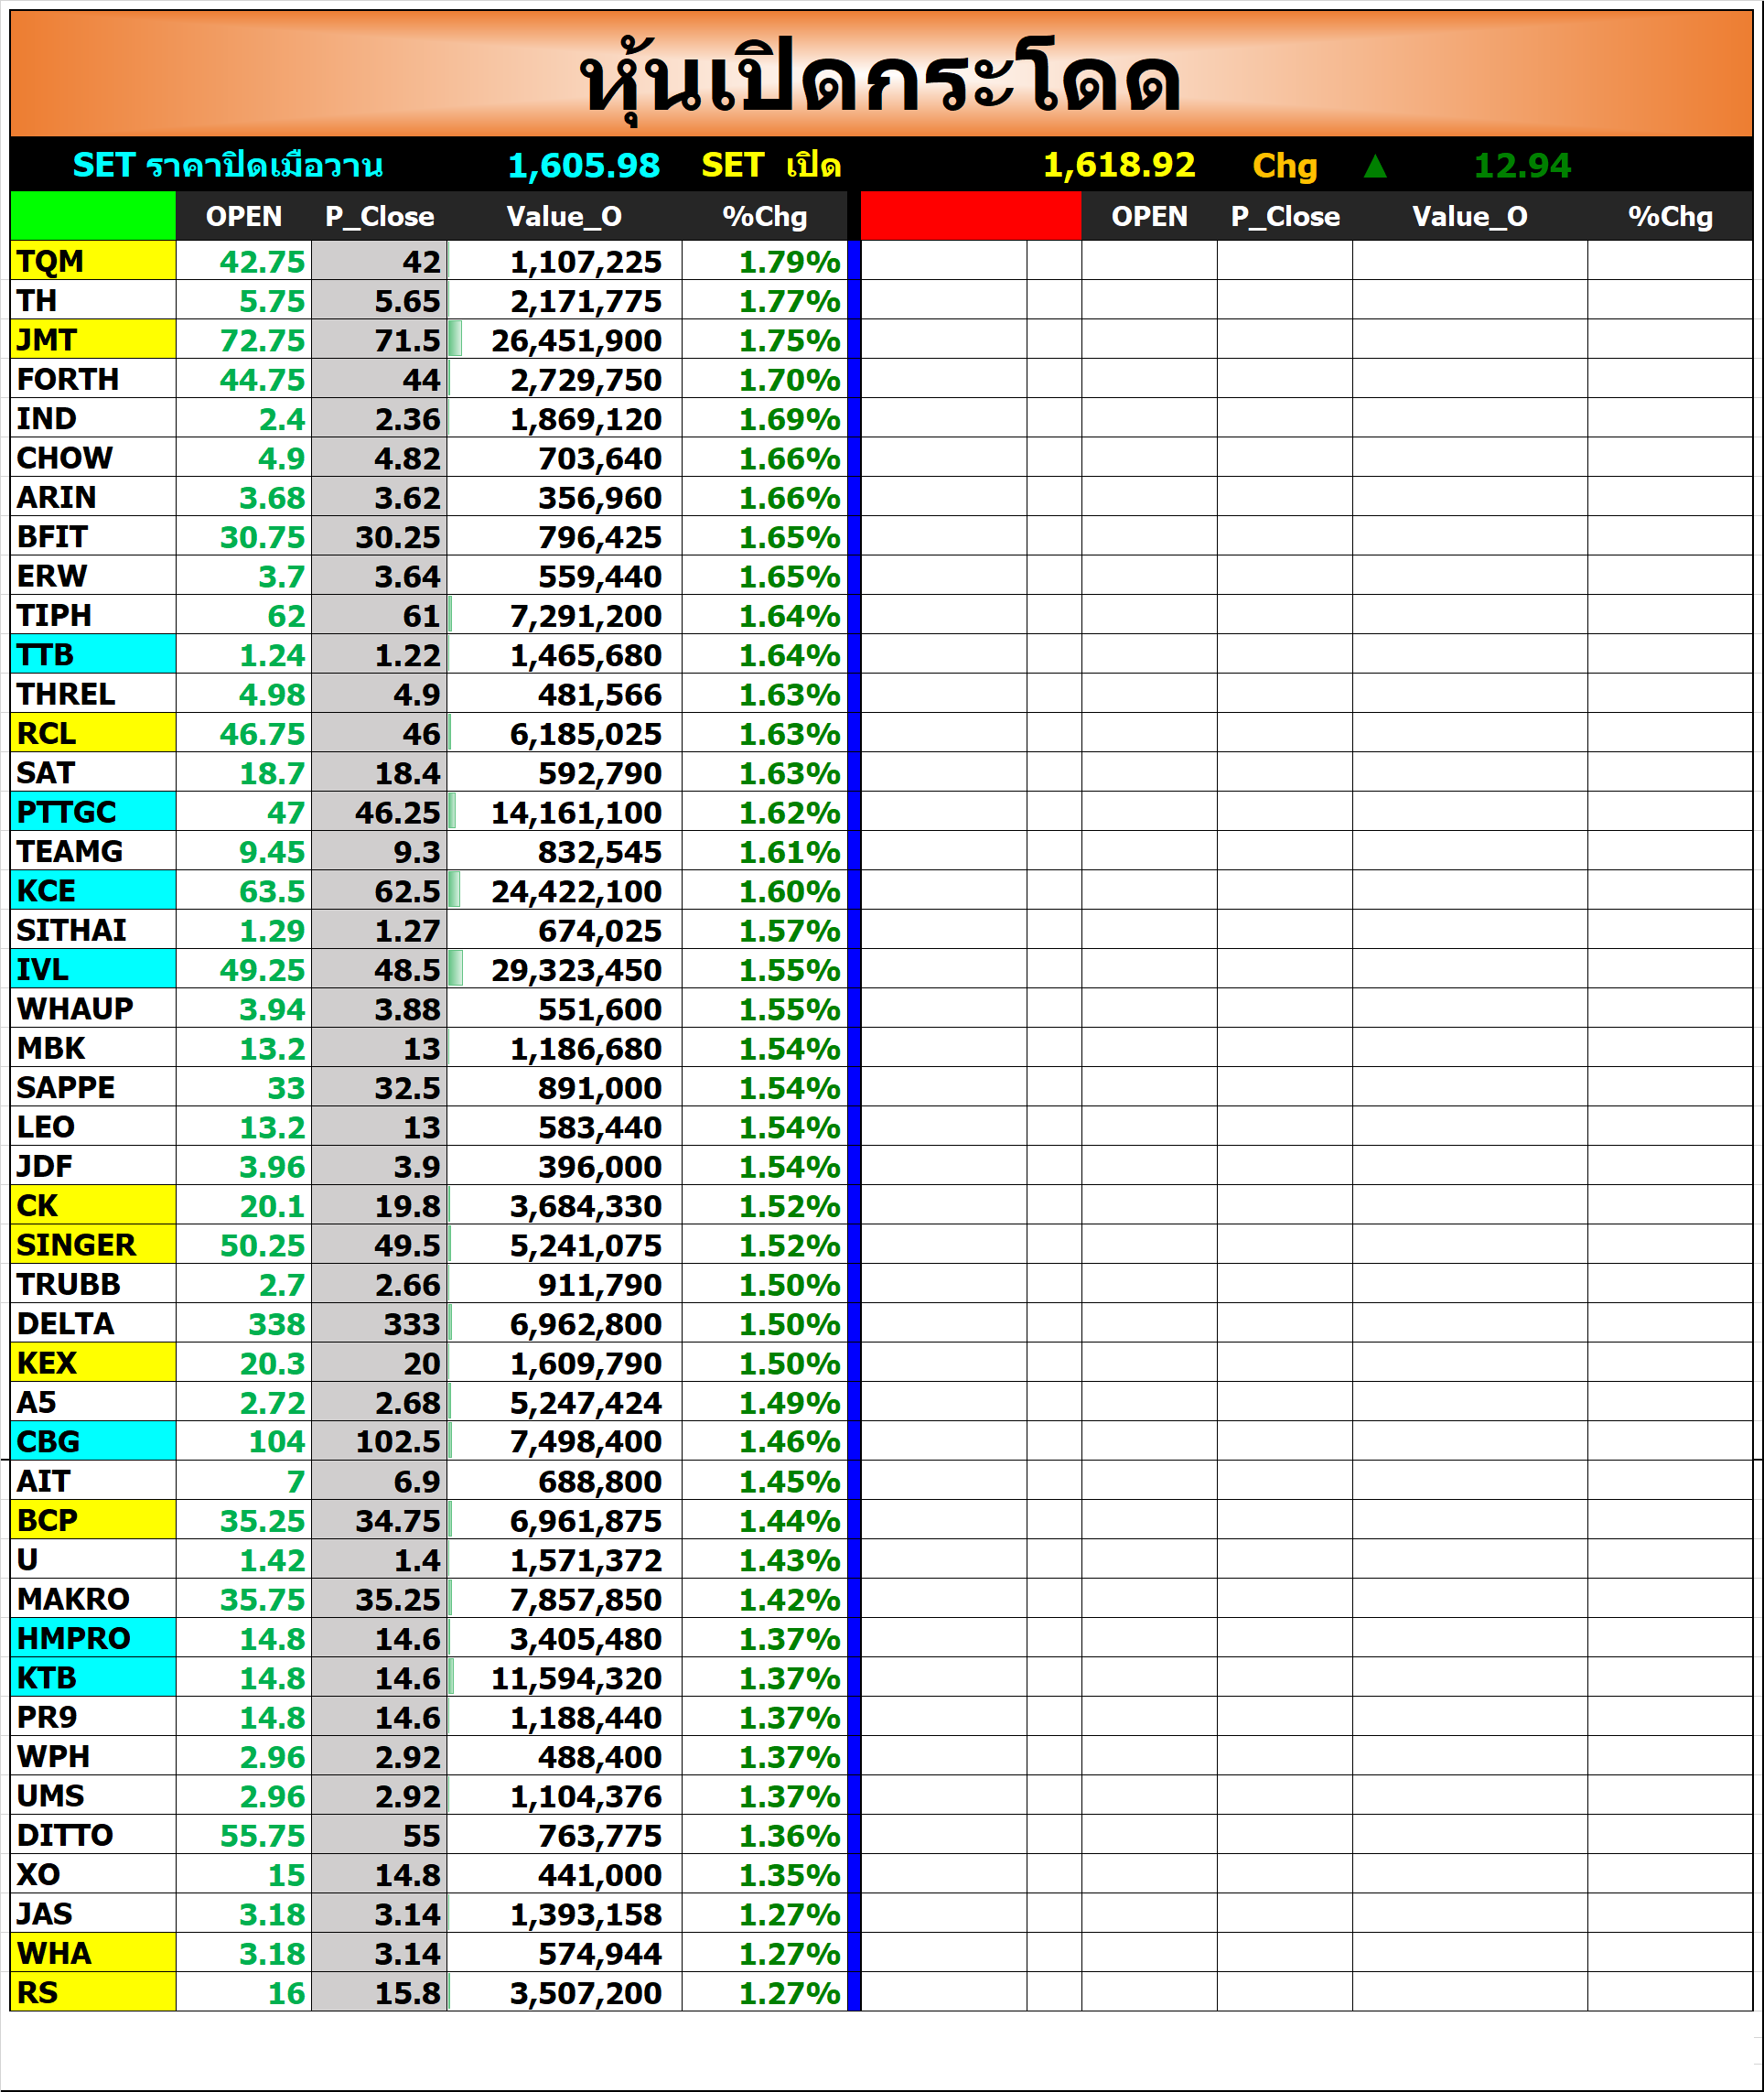Click the DELTA stock name

tap(66, 1324)
